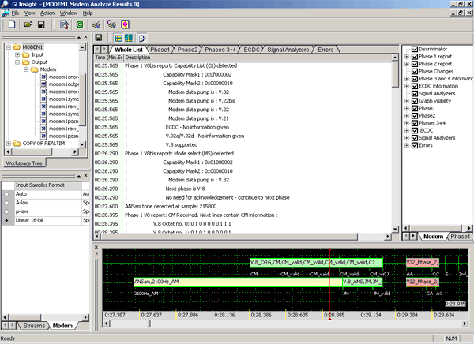Select file modem1outp in workspace tree
The image size is (474, 344).
point(63,84)
